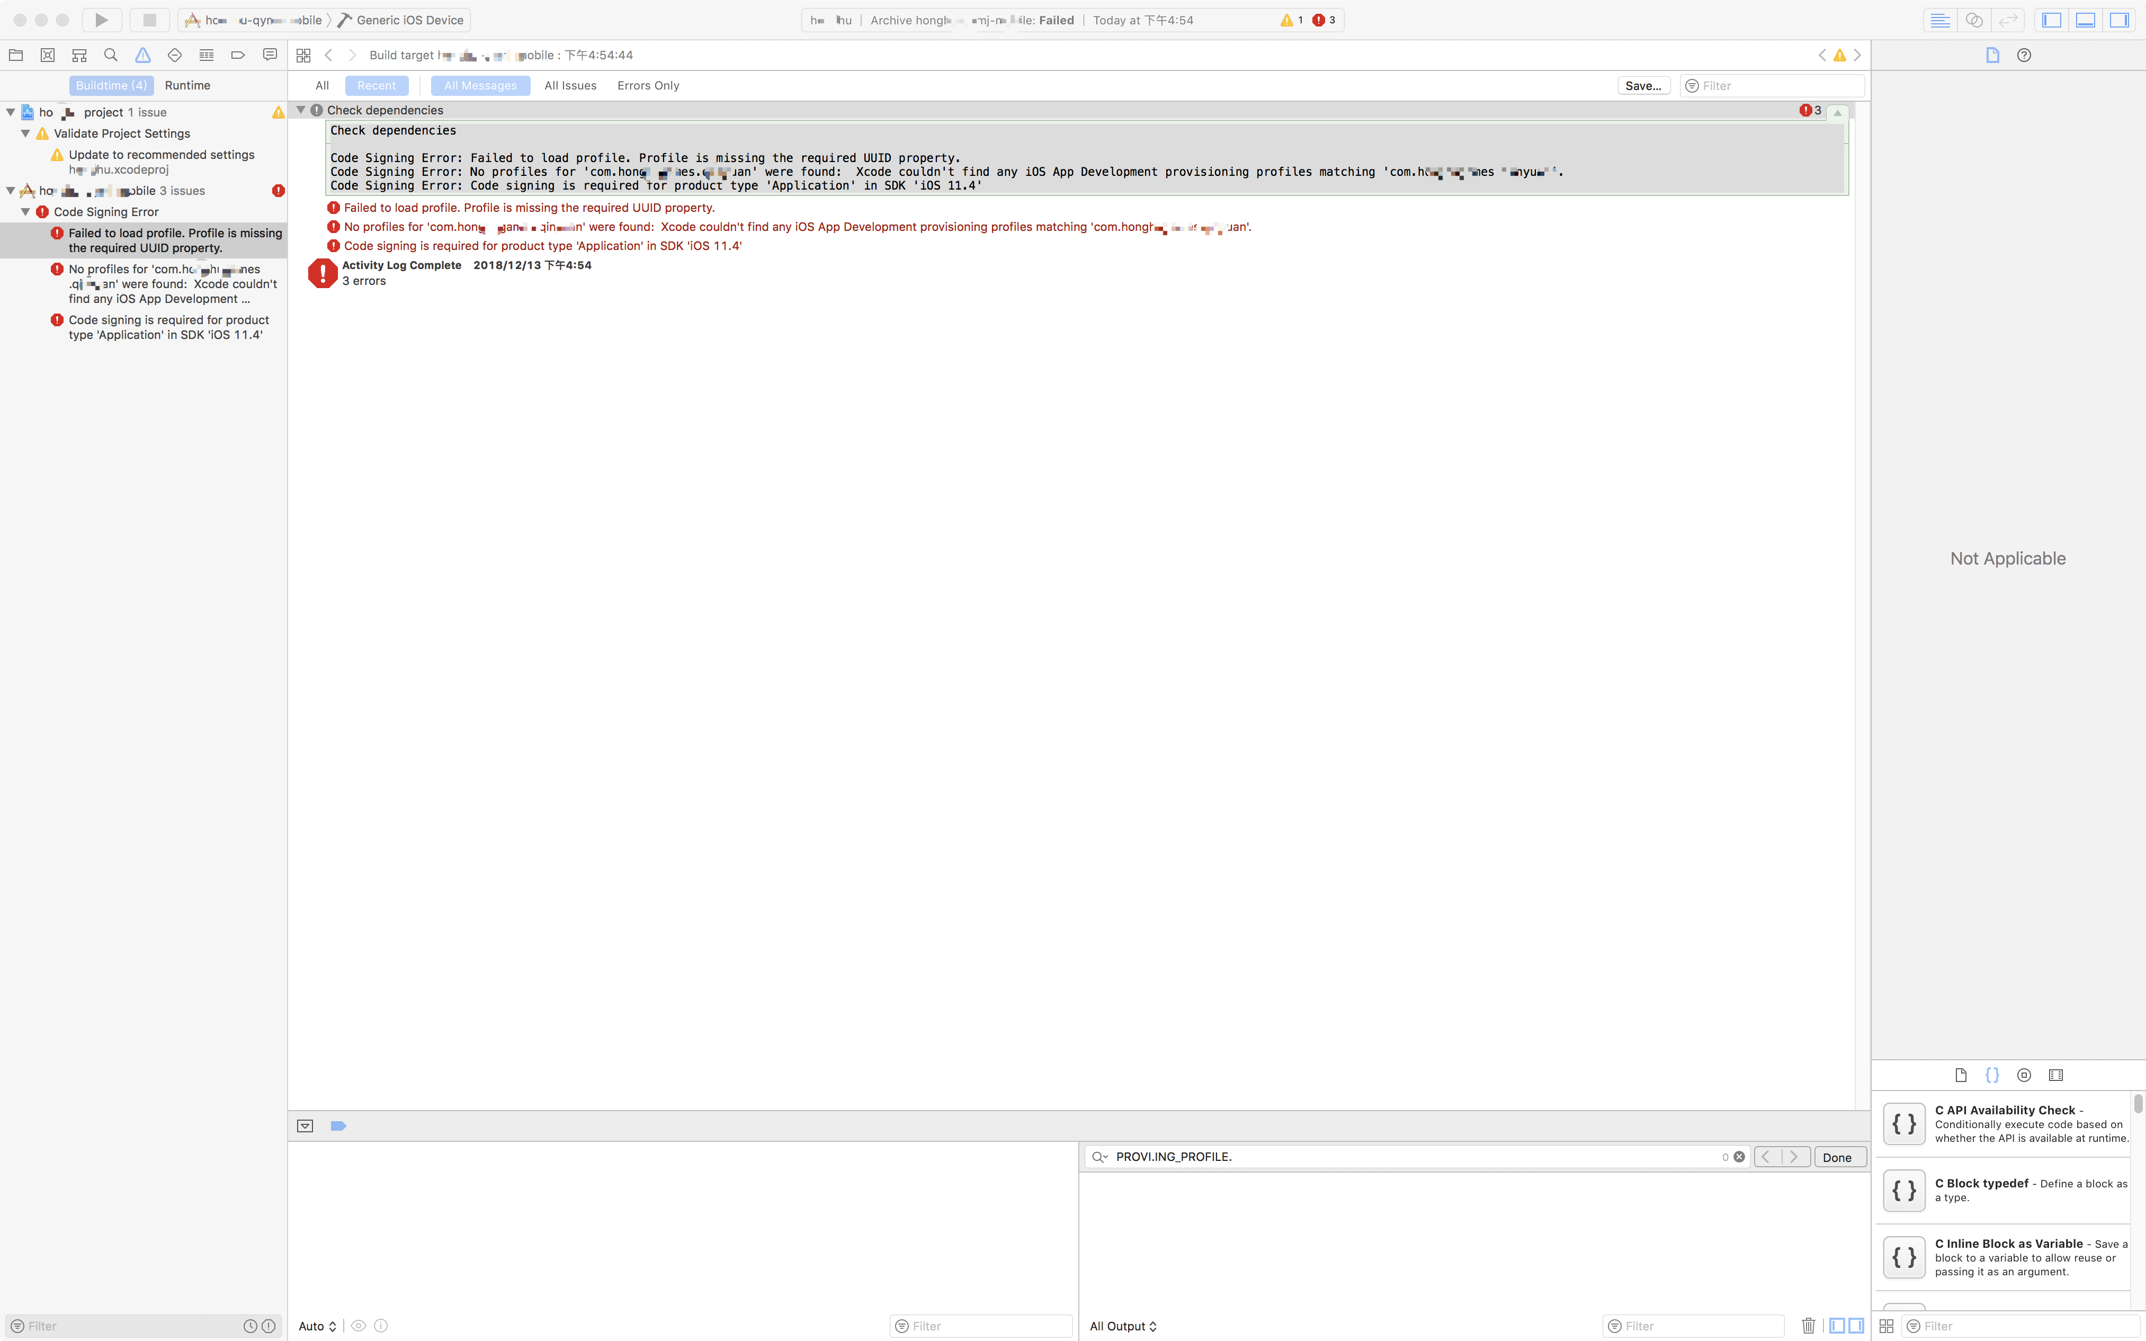Switch to the Runtime issues tab

click(187, 85)
